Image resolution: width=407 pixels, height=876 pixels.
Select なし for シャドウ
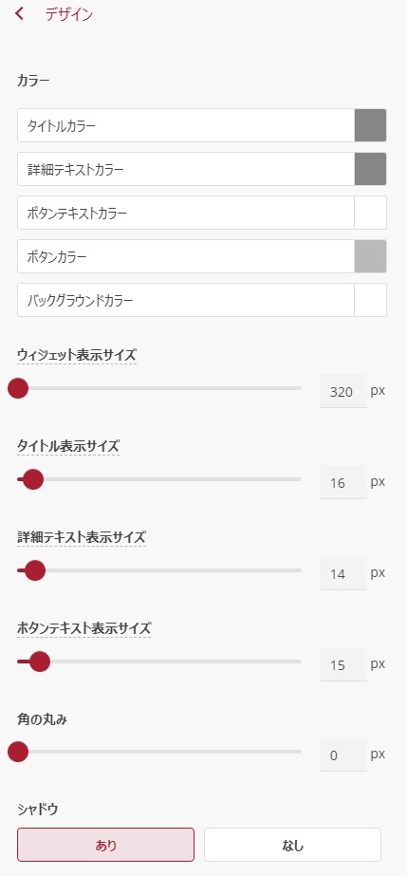(292, 845)
